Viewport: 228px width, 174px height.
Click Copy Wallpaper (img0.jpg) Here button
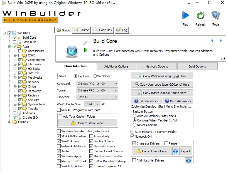[x=162, y=76]
